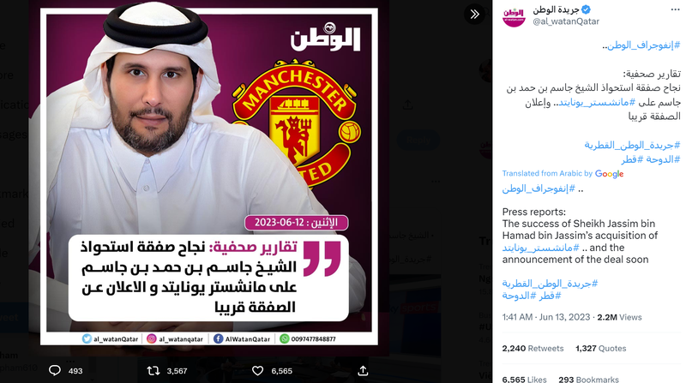Screen dimensions: 686x383
Task: Click the WhatsApp icon in image footer
Action: (x=285, y=338)
